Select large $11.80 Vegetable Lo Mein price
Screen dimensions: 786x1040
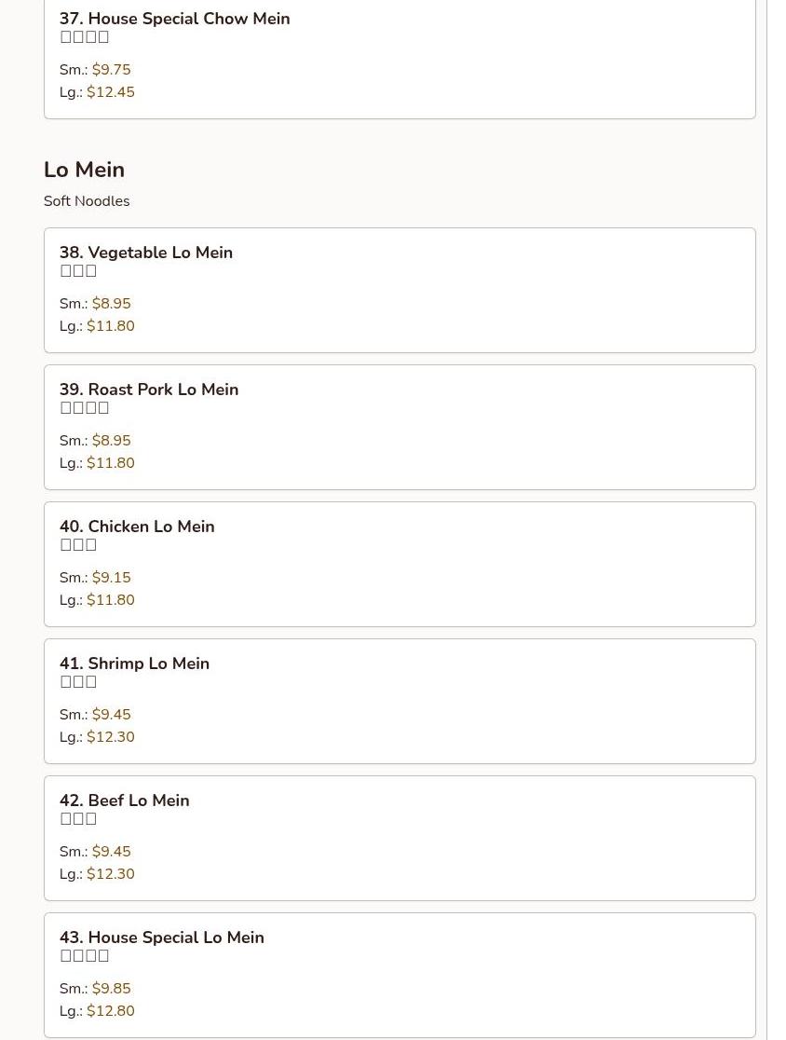tap(110, 326)
